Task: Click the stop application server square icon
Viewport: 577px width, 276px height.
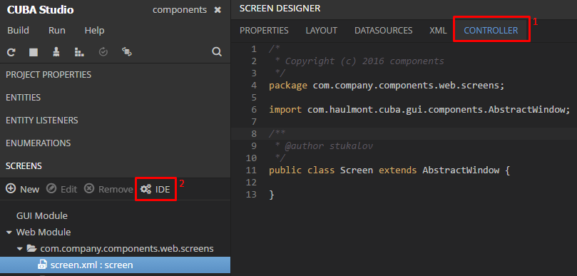Action: (34, 52)
